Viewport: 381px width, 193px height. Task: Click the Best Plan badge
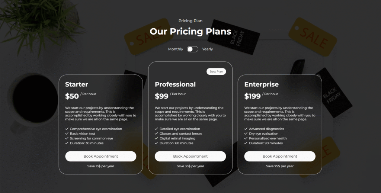[x=216, y=71]
